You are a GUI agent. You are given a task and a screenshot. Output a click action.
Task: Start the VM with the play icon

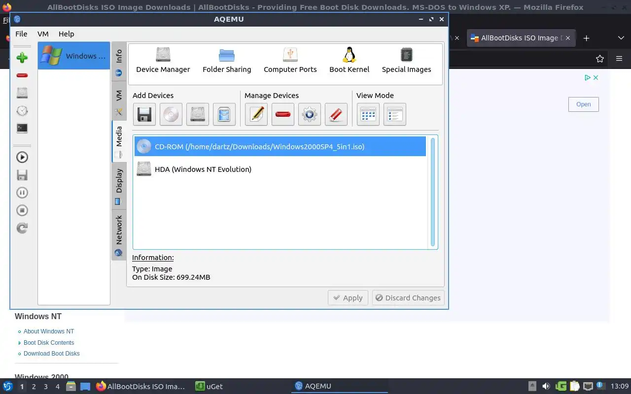point(22,157)
